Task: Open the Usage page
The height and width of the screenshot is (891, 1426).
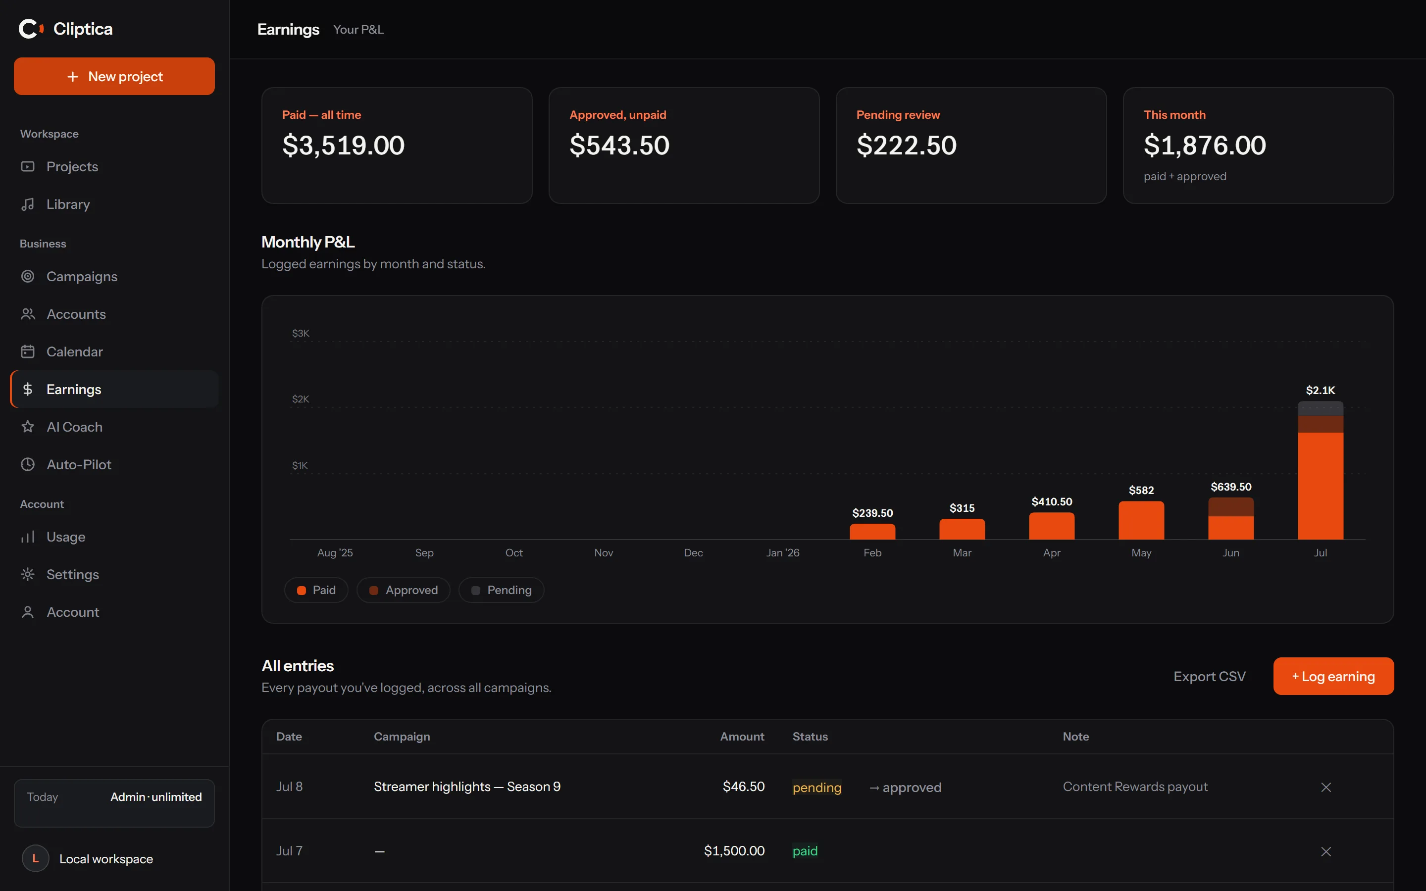Action: [114, 537]
